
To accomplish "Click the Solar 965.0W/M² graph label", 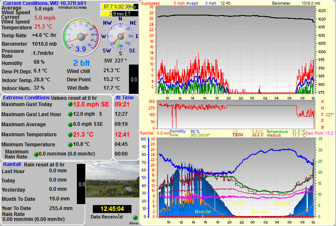I will click(x=190, y=135).
